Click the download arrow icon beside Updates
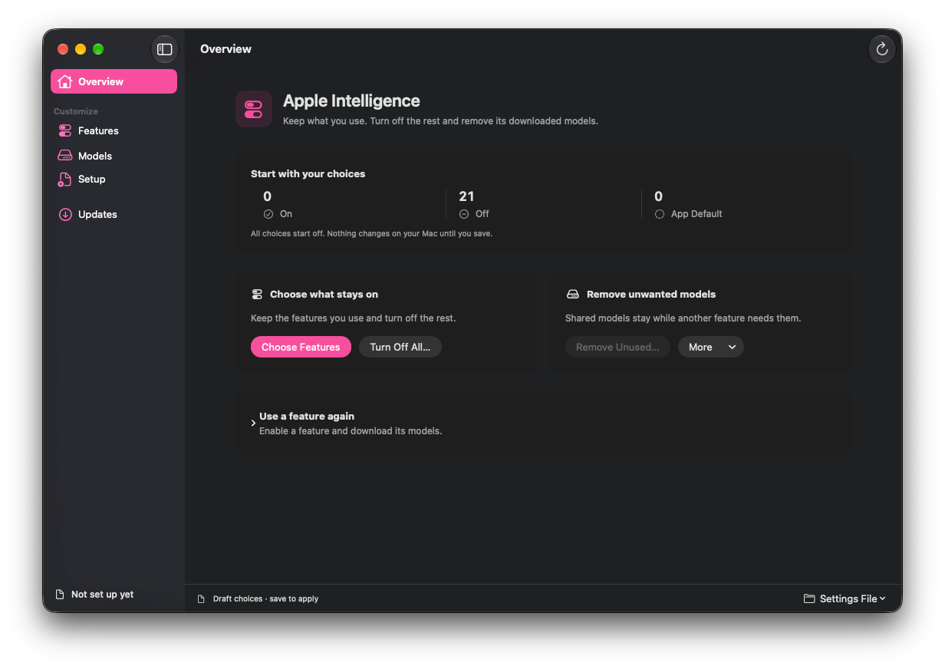 65,215
